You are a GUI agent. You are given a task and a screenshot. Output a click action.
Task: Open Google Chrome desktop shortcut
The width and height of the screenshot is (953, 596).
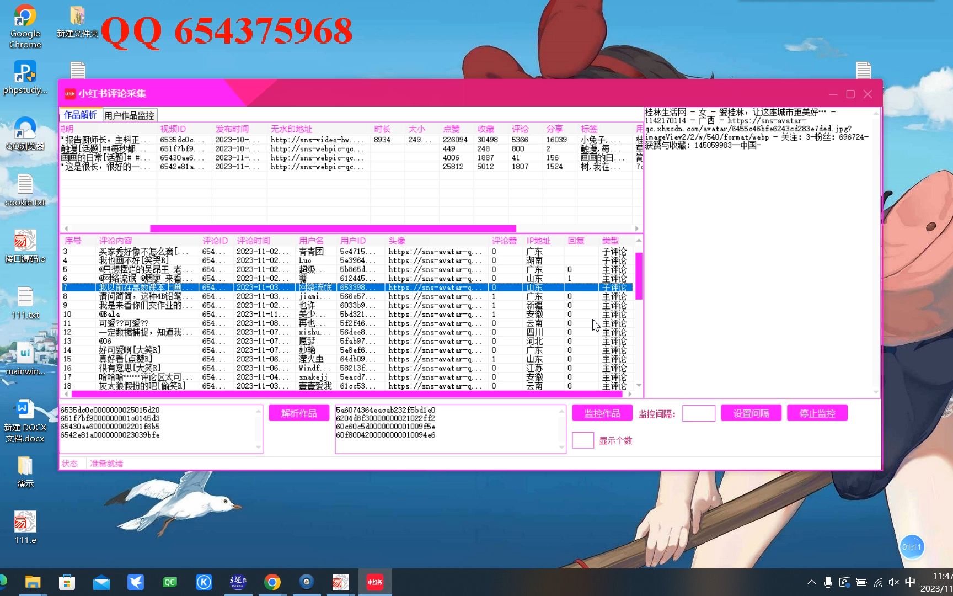click(x=25, y=26)
